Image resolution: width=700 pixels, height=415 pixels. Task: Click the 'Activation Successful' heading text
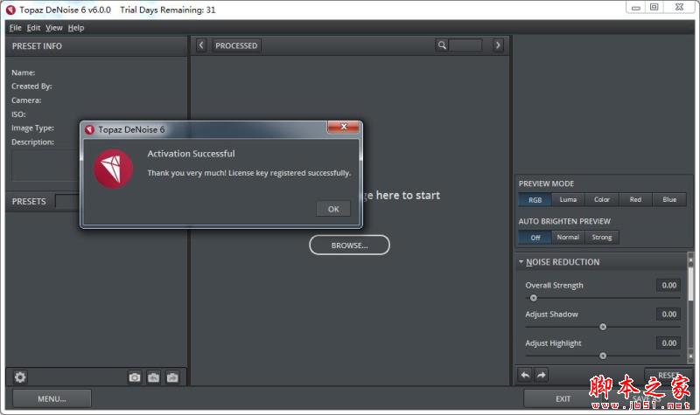(x=191, y=154)
